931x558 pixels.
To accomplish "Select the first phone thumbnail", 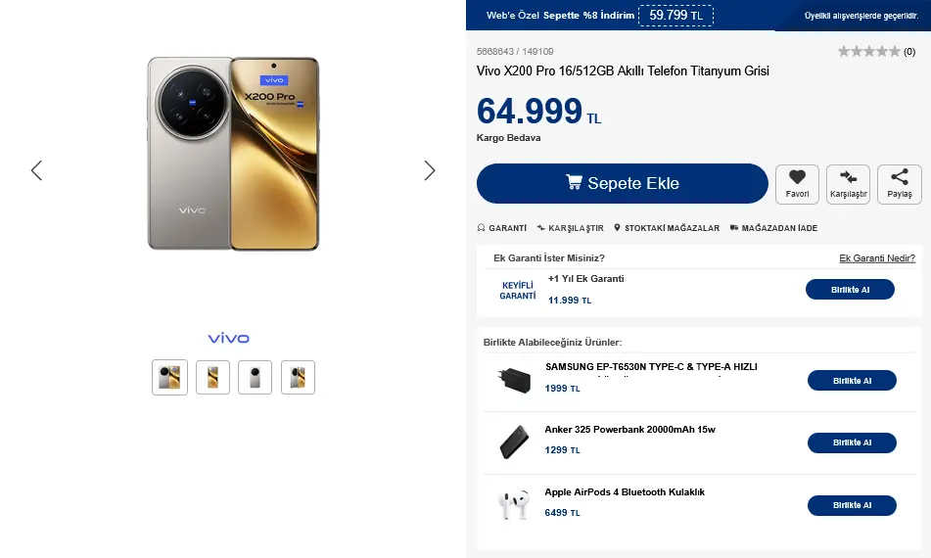I will click(169, 378).
